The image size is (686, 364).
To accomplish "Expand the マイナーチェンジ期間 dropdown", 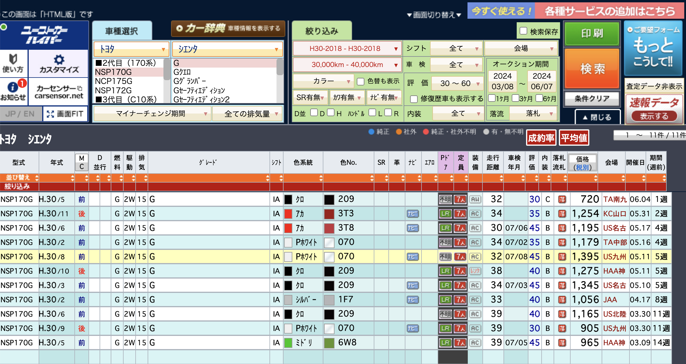I will 152,114.
